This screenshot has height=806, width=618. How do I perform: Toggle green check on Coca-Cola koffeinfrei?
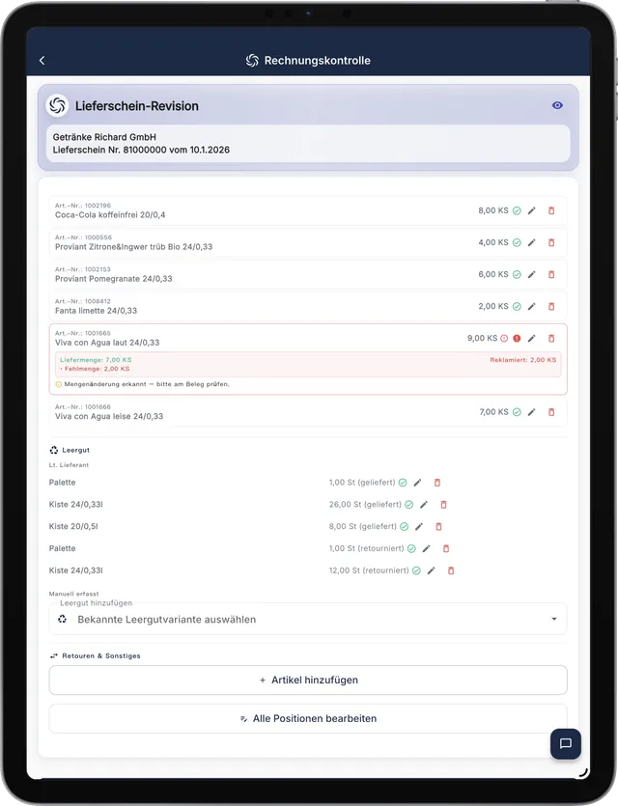pyautogui.click(x=517, y=210)
